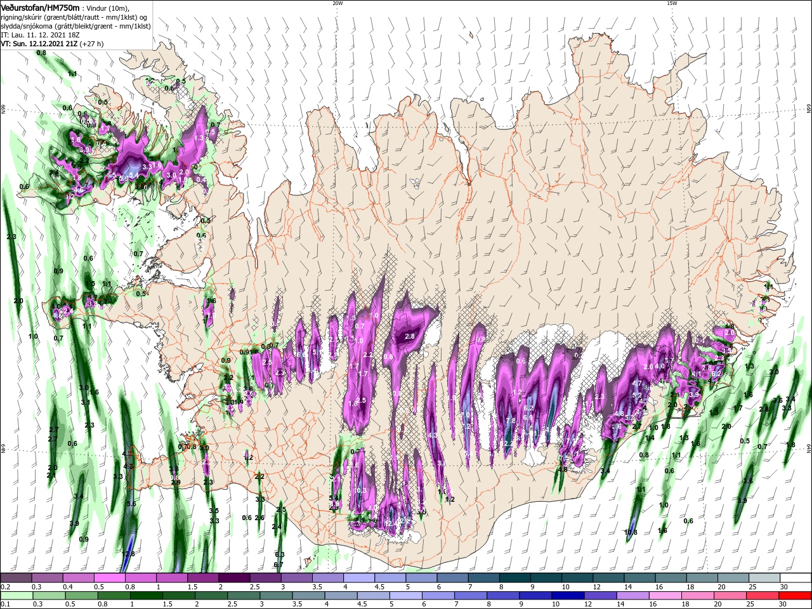Pick the top-row pink legend swatch for 0.5

(109, 578)
